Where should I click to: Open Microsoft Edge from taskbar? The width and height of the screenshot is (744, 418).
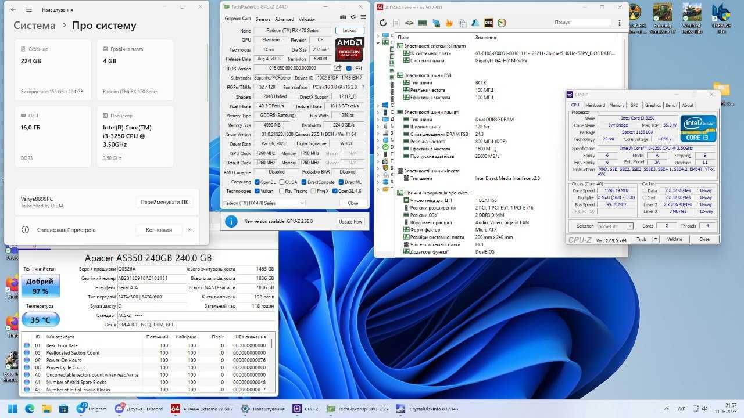[x=31, y=409]
